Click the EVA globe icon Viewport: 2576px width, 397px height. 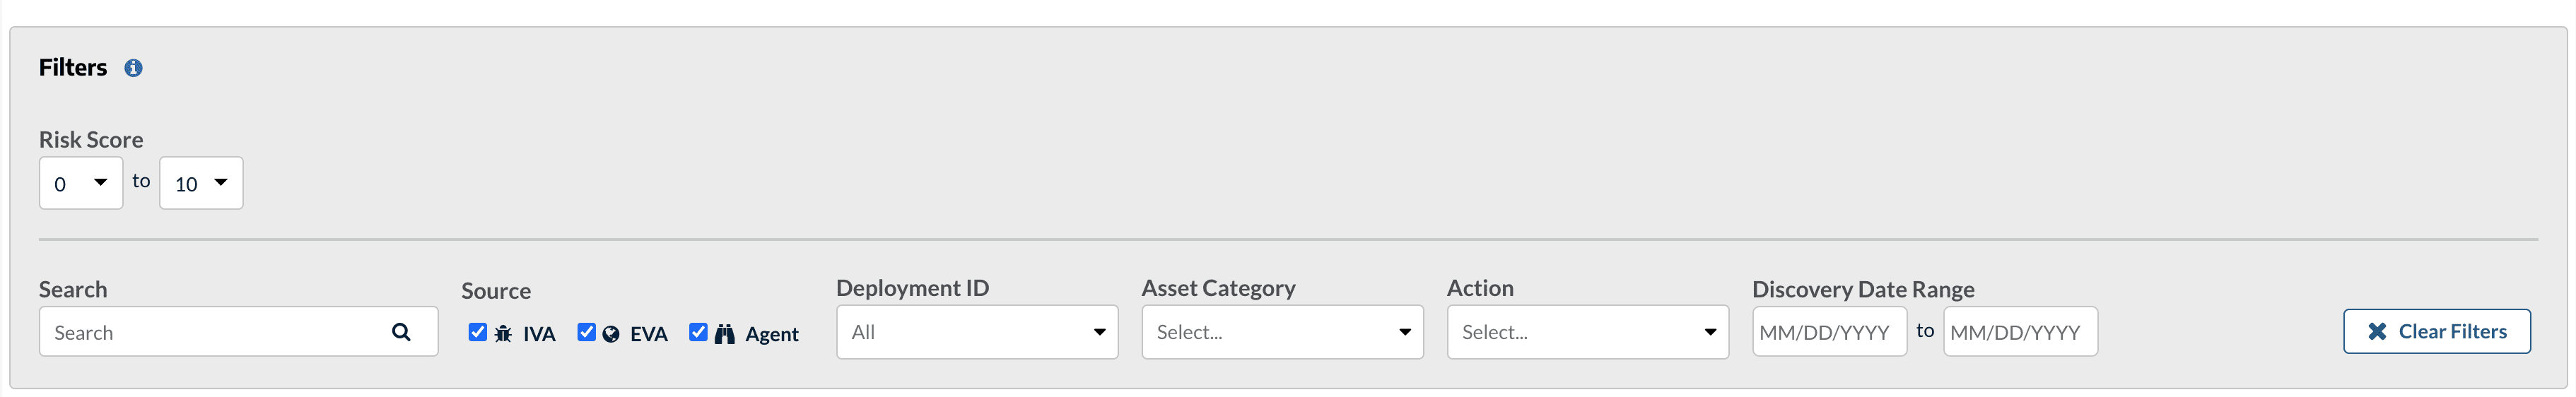[x=611, y=334]
